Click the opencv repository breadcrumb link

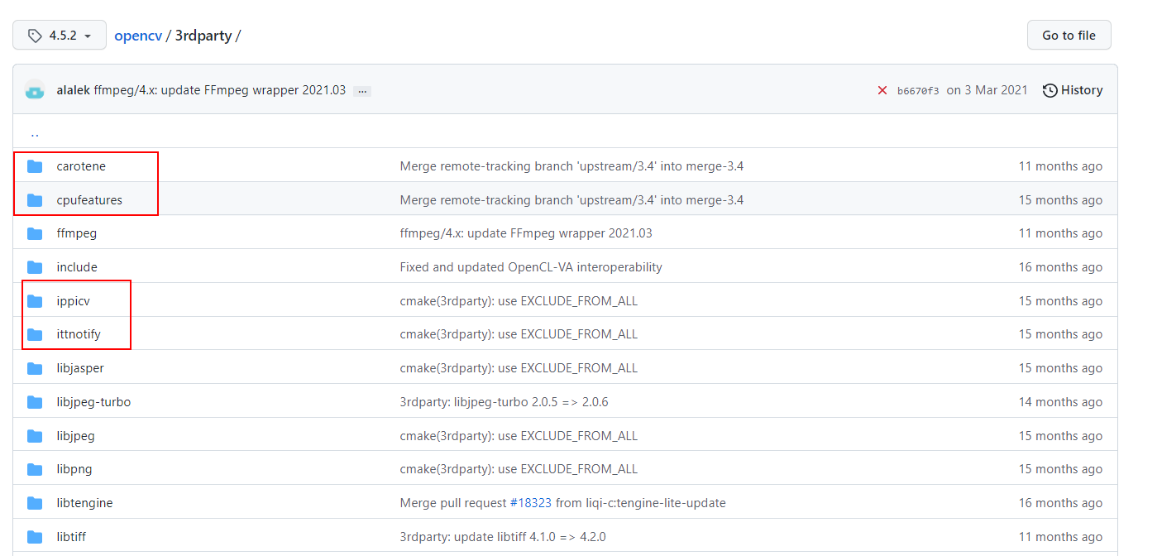138,36
